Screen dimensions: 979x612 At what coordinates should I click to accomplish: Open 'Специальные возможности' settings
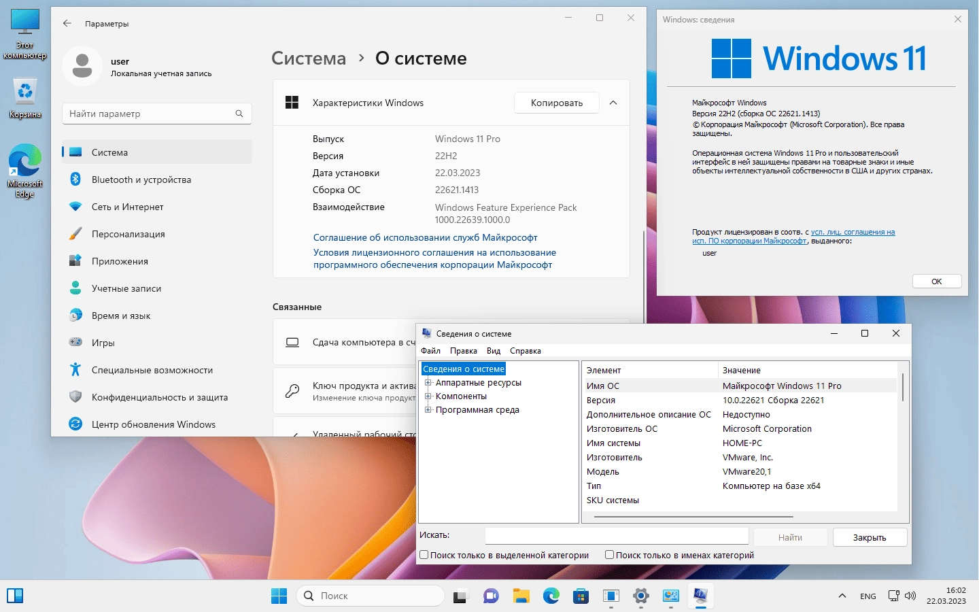157,370
